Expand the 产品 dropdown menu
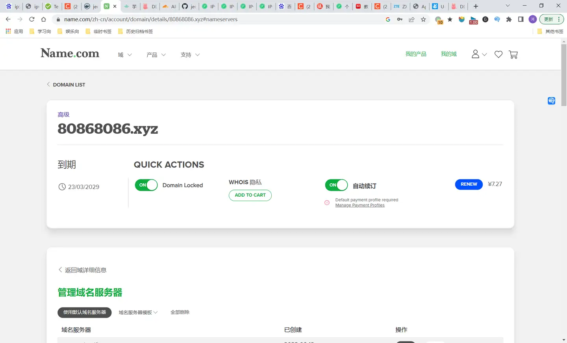567x343 pixels. pyautogui.click(x=156, y=55)
